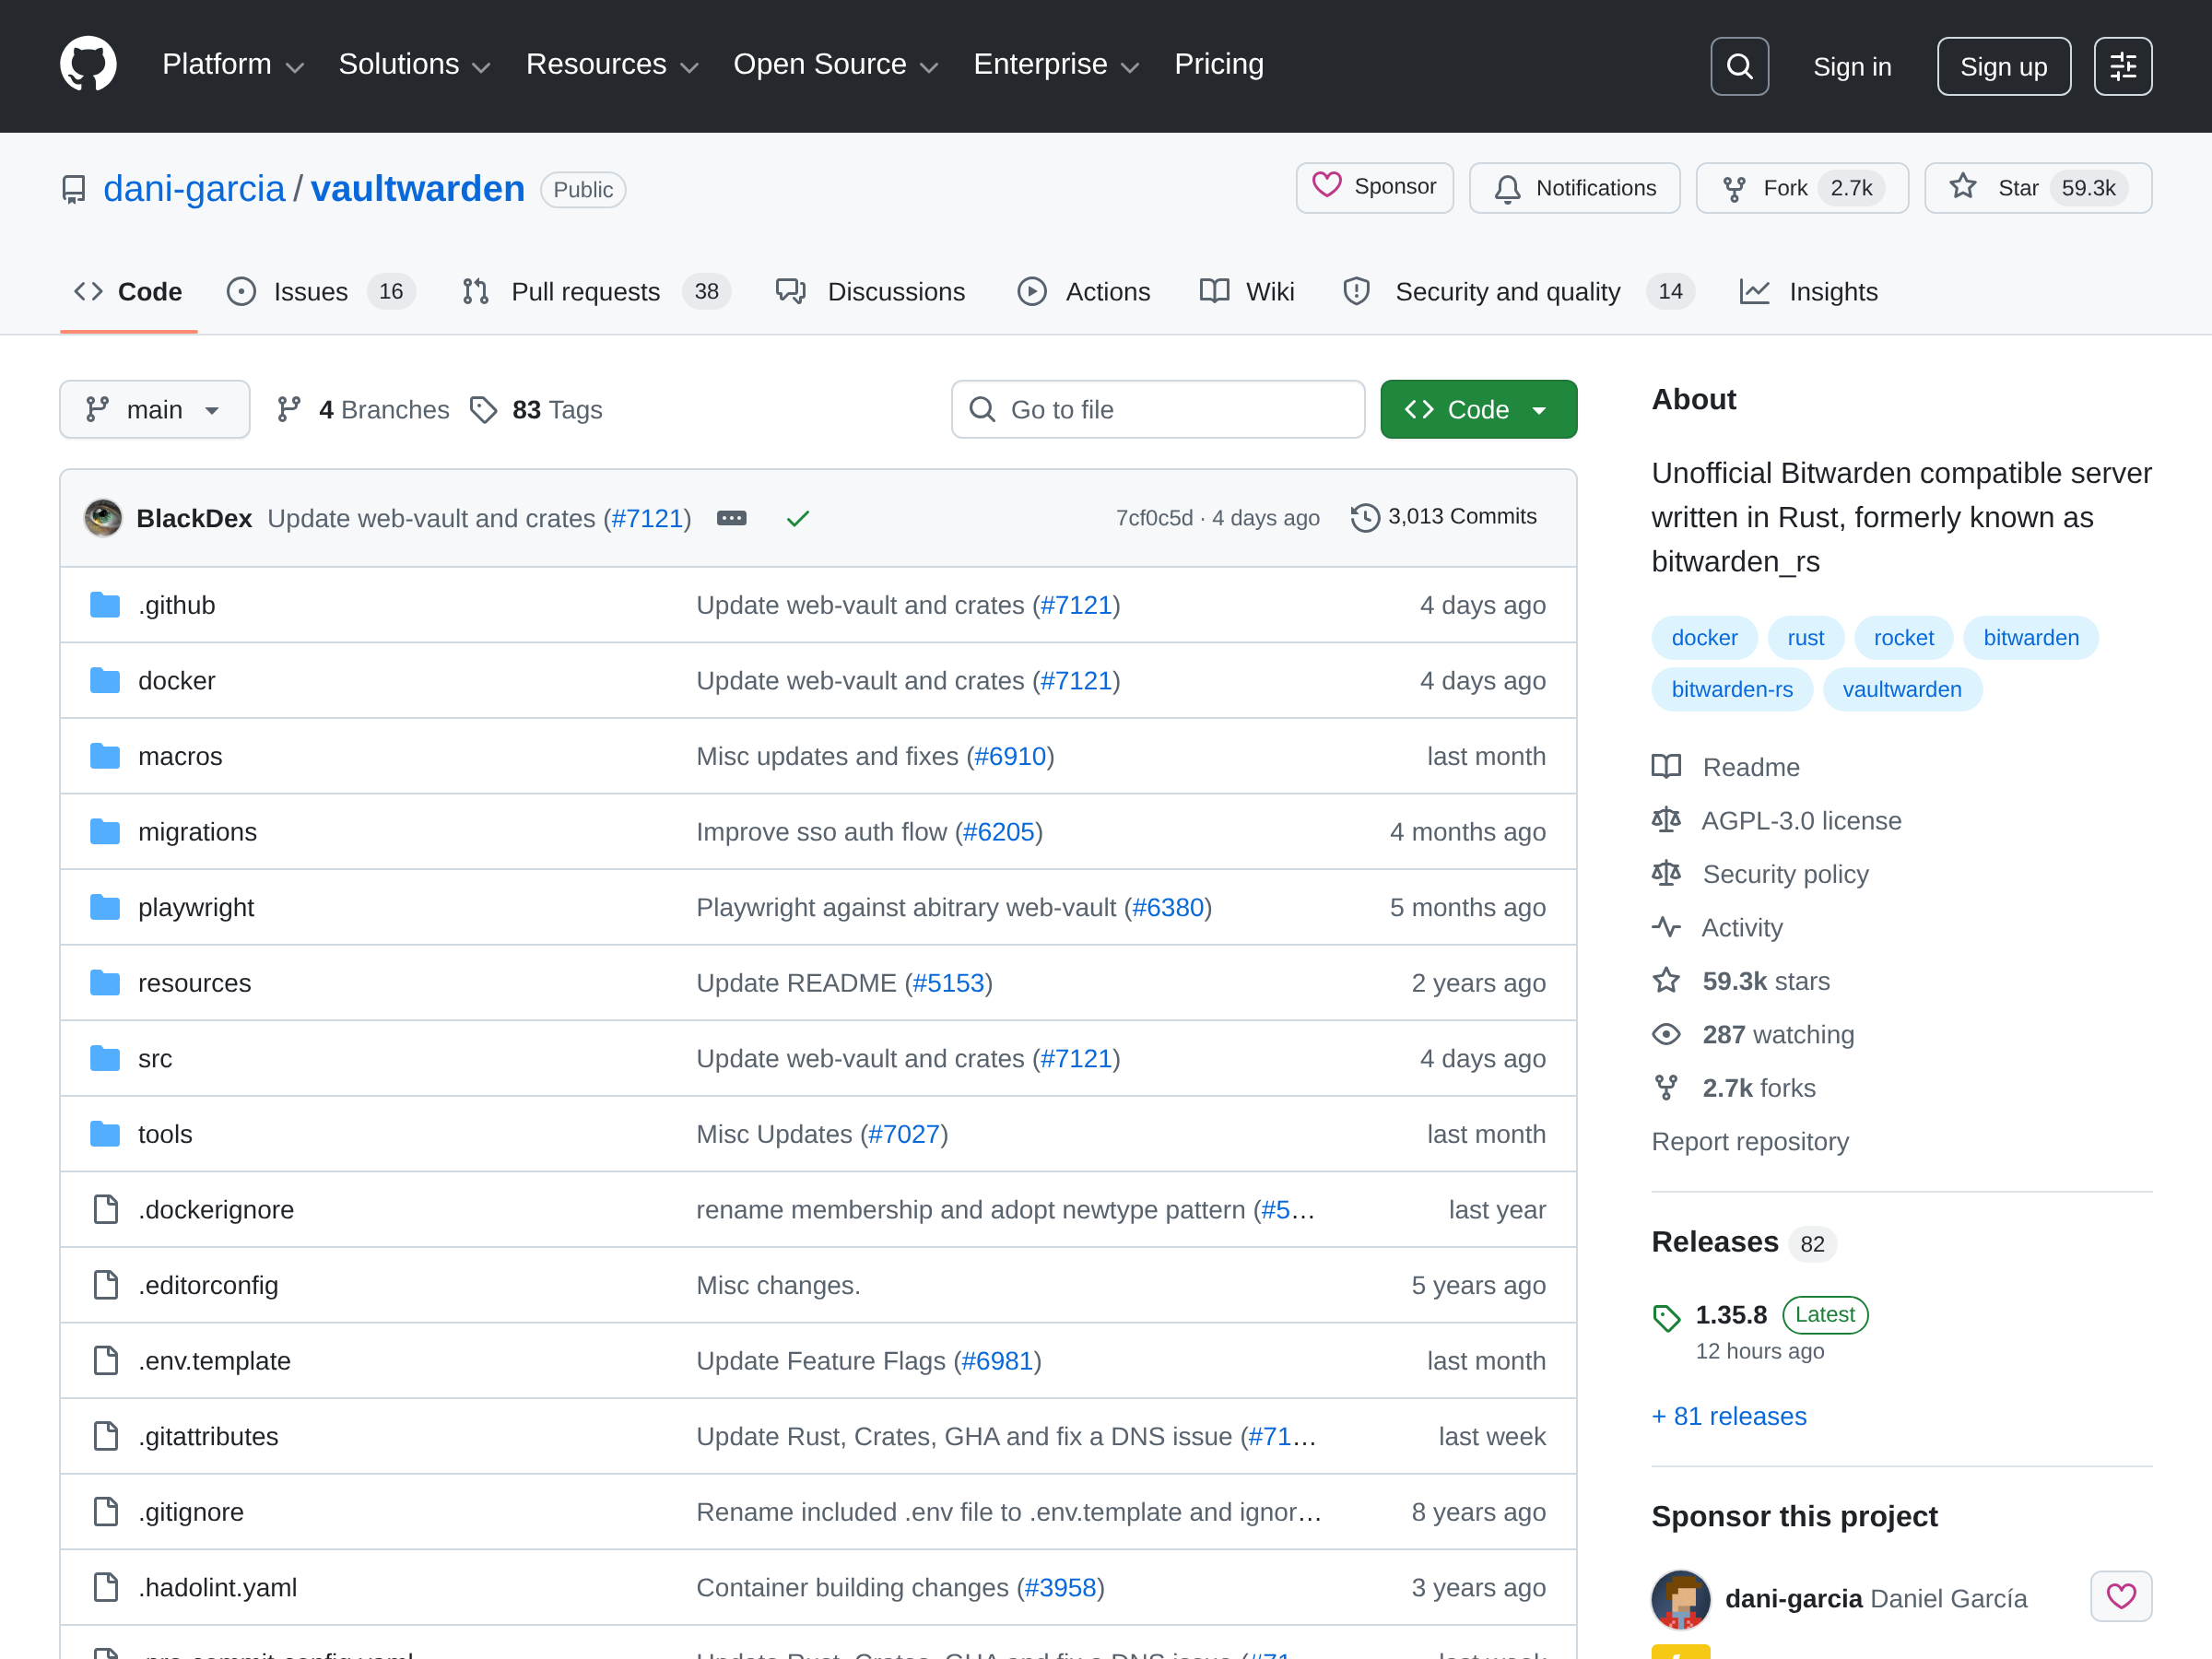This screenshot has height=1659, width=2212.
Task: Select the rust topic tag
Action: click(x=1805, y=638)
